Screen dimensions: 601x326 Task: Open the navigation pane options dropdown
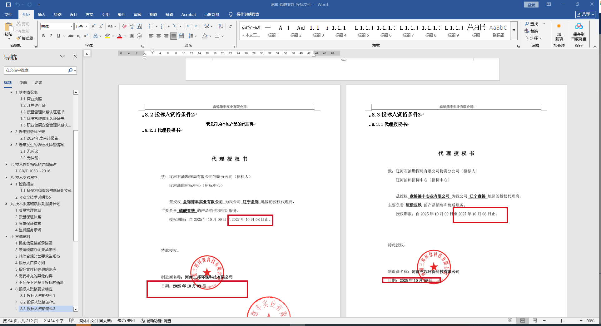click(62, 57)
